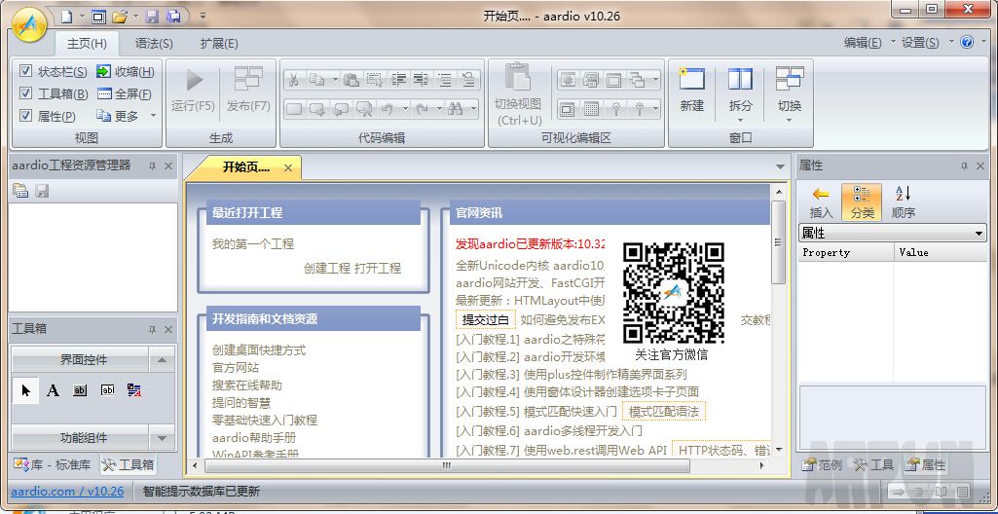The width and height of the screenshot is (998, 514).
Task: Toggle the 分类 categorized view button
Action: (x=862, y=202)
